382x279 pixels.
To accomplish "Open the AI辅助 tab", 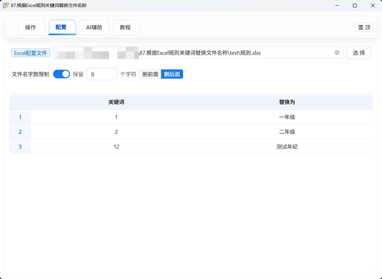I will (94, 27).
